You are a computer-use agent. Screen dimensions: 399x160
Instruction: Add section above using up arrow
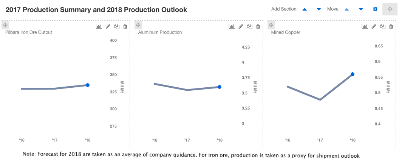pyautogui.click(x=305, y=9)
